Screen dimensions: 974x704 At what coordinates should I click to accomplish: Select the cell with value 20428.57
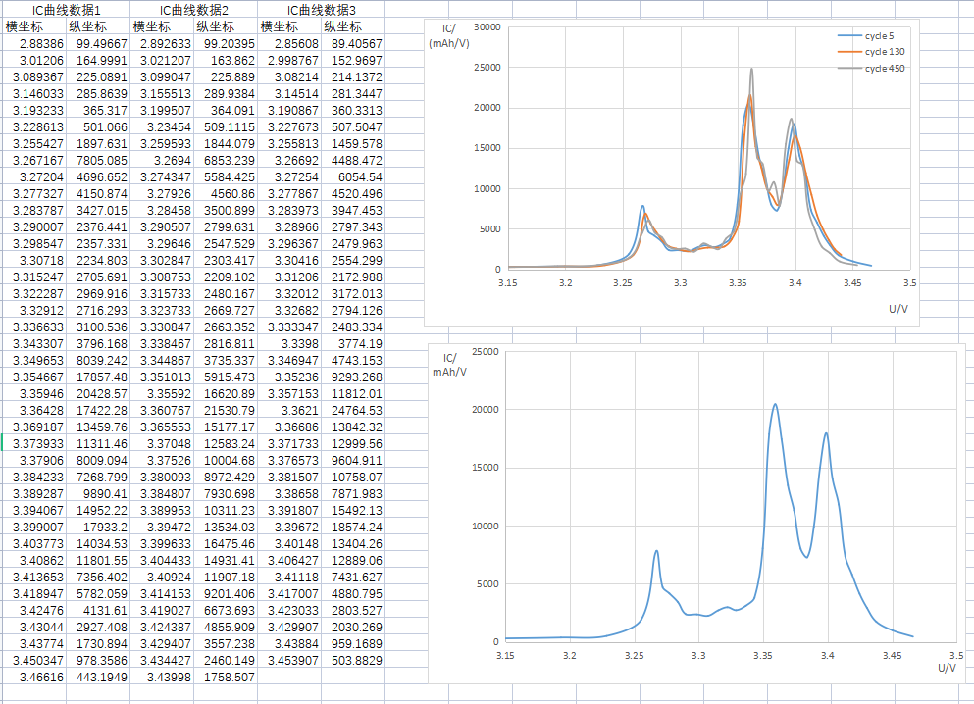(x=98, y=394)
